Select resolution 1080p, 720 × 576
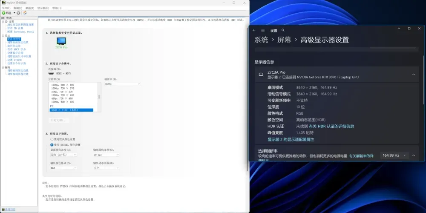 [63, 88]
